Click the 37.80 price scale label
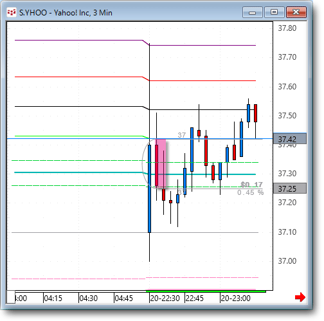The image size is (324, 321). pos(287,28)
